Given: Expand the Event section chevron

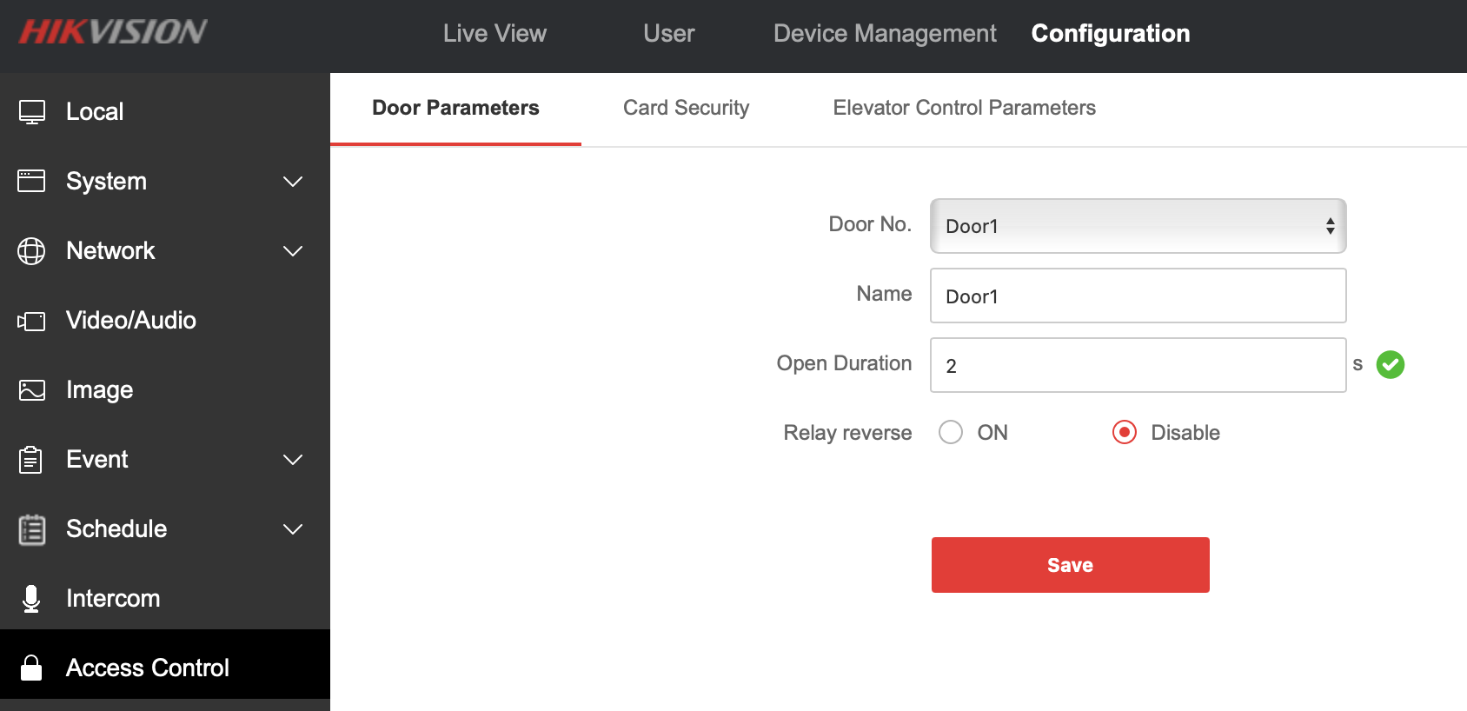Looking at the screenshot, I should coord(293,460).
